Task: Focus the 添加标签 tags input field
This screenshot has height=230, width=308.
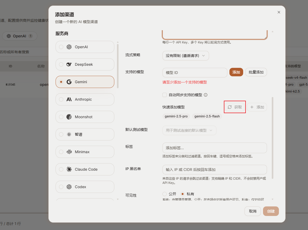Action: tap(215, 148)
